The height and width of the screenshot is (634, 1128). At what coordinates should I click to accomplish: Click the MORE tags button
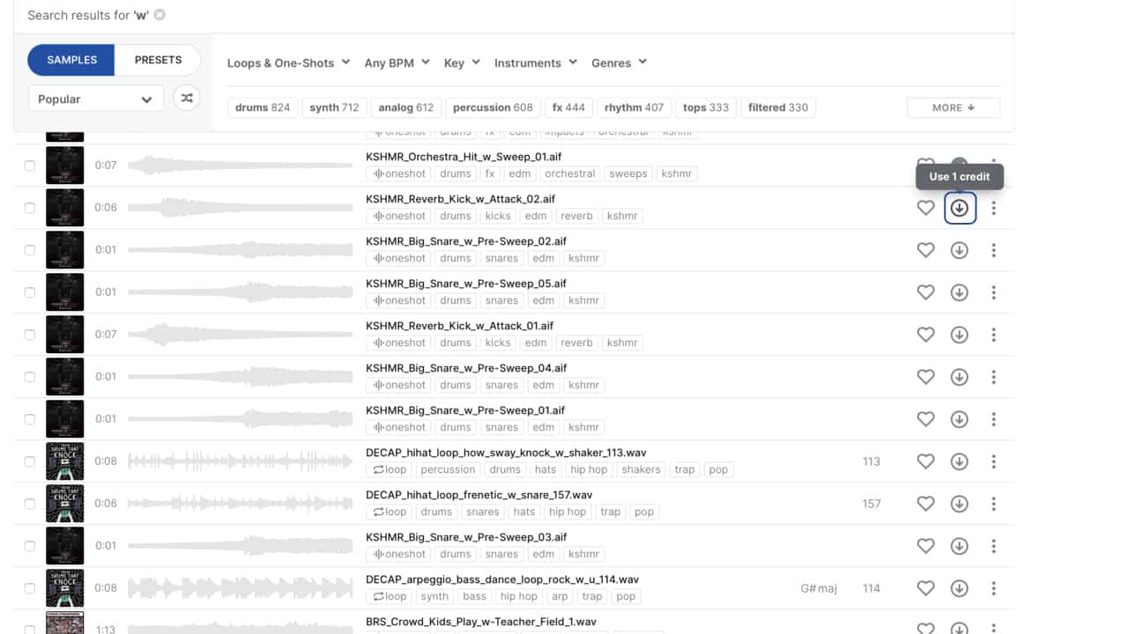pos(953,107)
